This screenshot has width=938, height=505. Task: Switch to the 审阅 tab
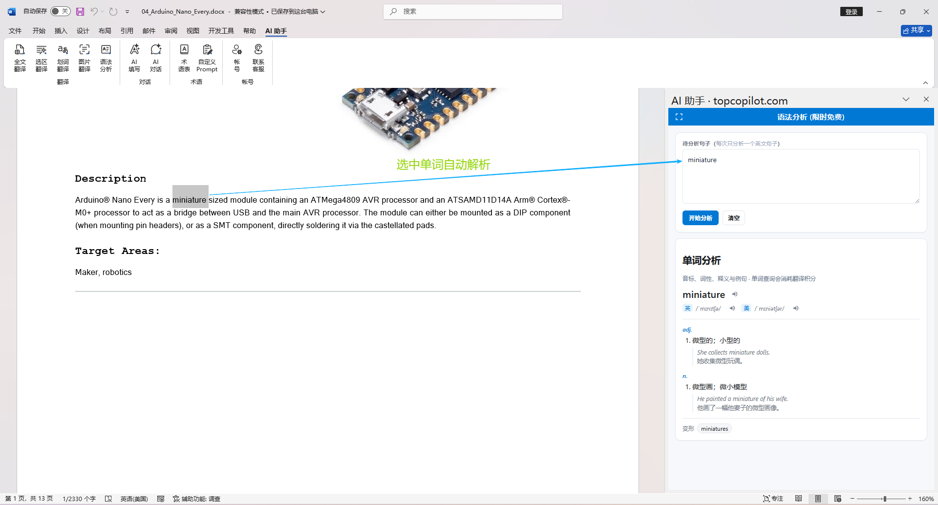point(171,31)
